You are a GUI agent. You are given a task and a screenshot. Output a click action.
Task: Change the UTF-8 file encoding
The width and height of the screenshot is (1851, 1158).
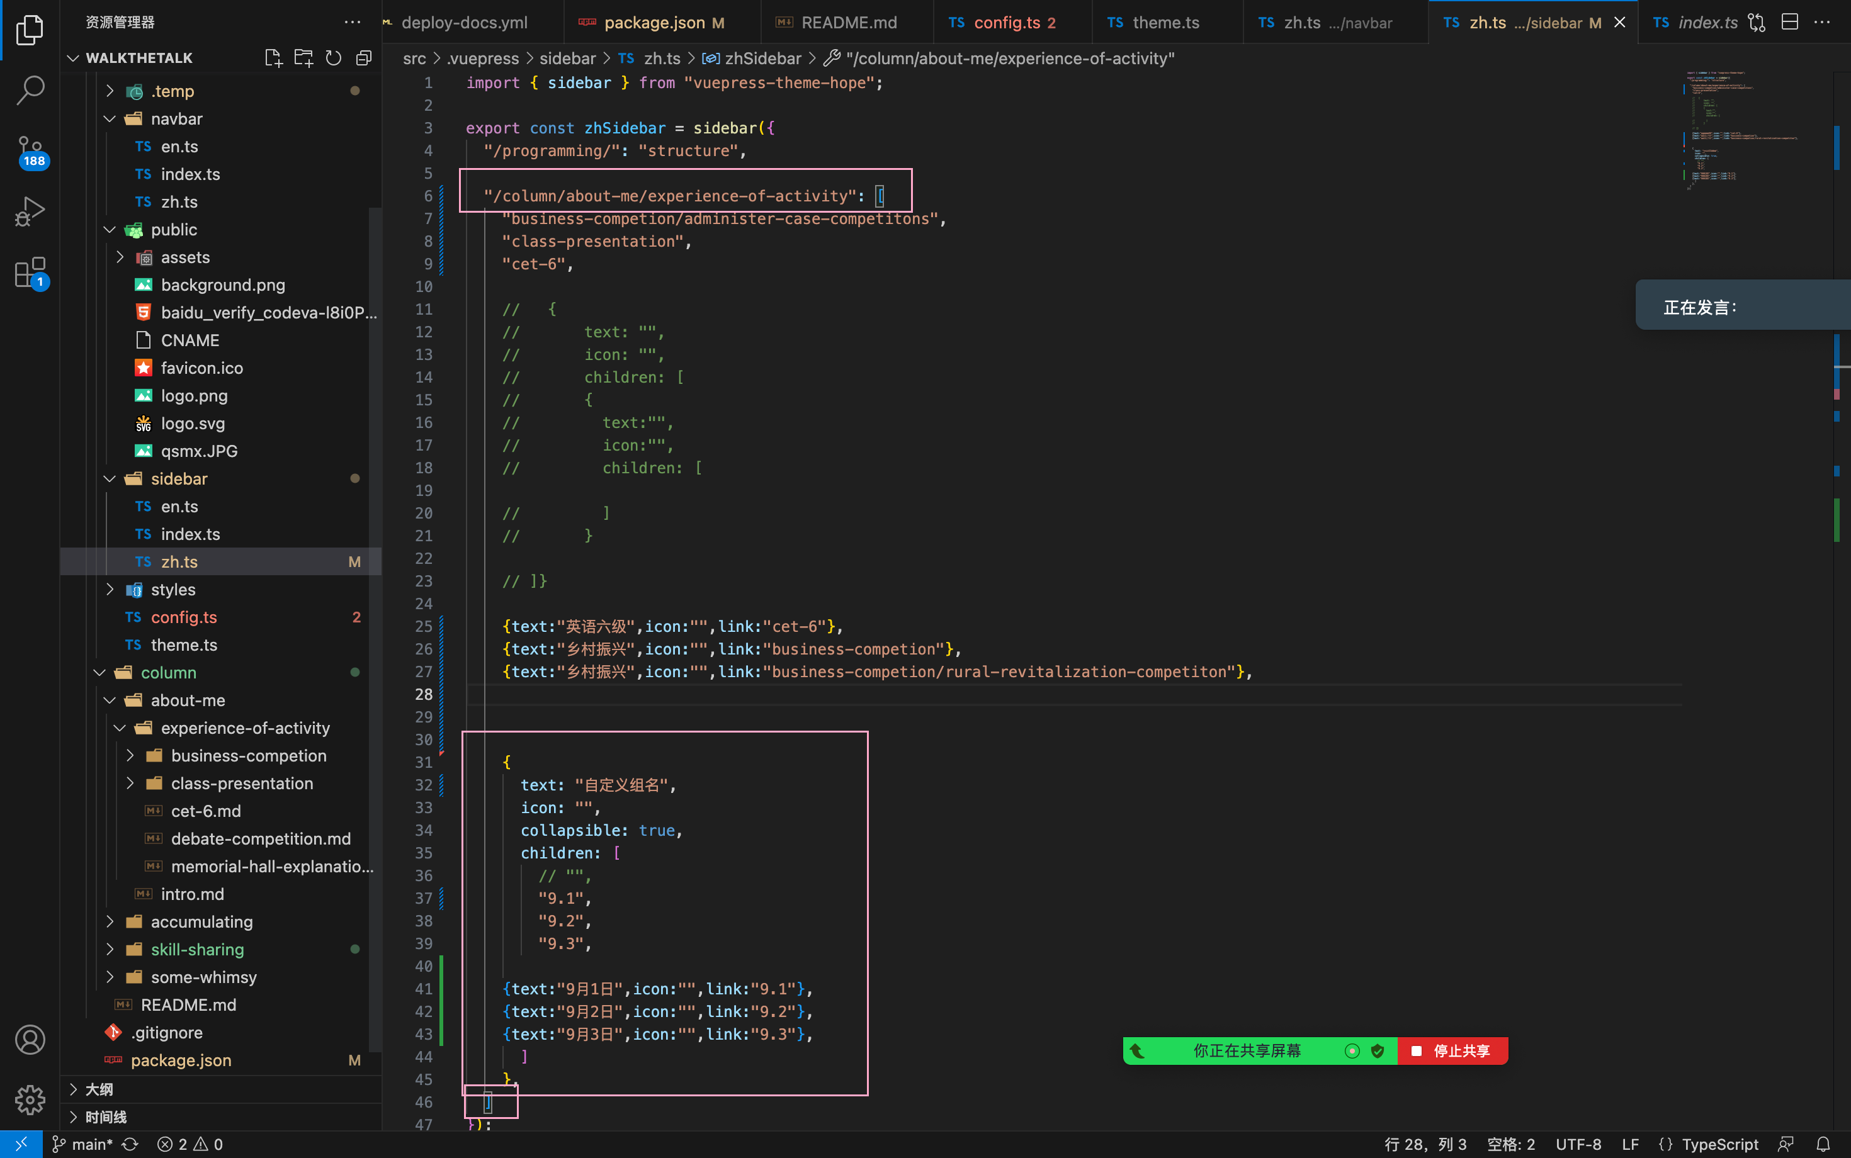click(x=1578, y=1144)
